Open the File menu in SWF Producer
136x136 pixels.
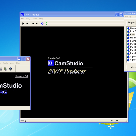click(x=23, y=19)
